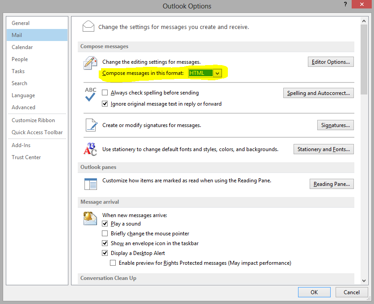Click the Outlook panes section header

216,168
